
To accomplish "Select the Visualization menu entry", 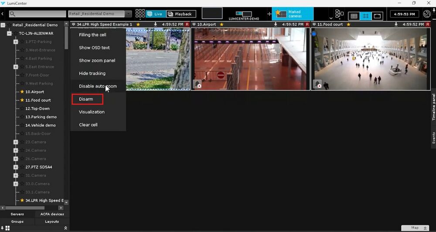I will coord(92,112).
